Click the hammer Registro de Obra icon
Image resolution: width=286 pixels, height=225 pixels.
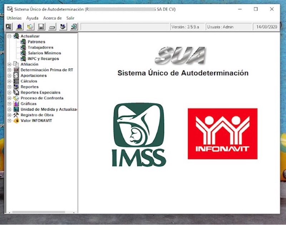(x=16, y=115)
